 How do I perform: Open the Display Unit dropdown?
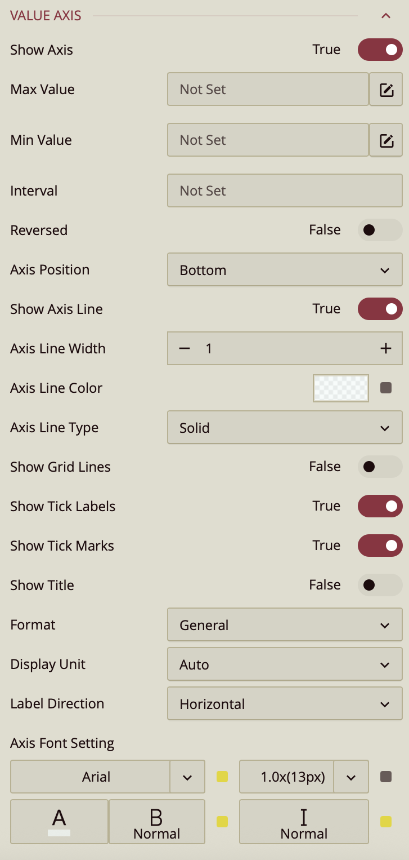[x=285, y=664]
